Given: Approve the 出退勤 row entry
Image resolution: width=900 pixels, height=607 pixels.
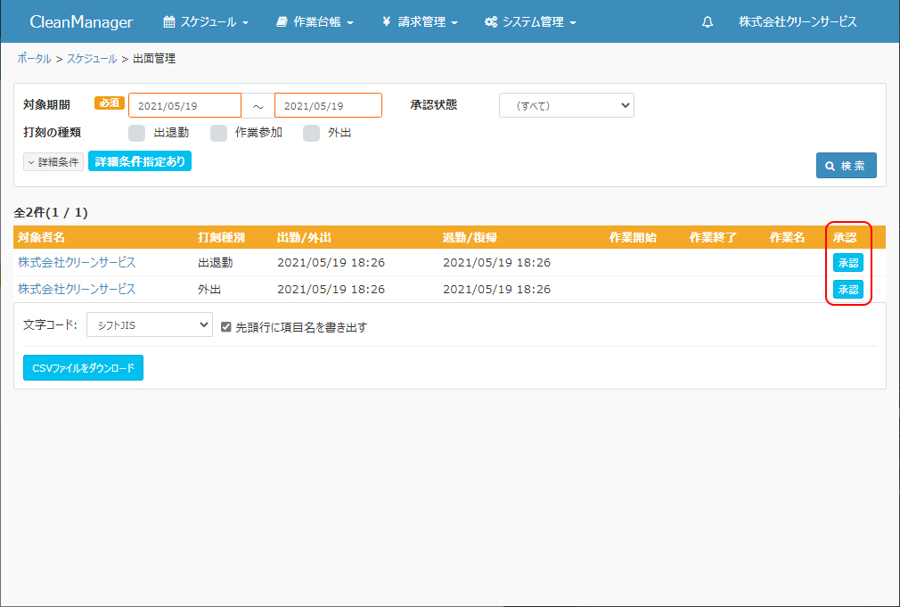Looking at the screenshot, I should pos(847,263).
